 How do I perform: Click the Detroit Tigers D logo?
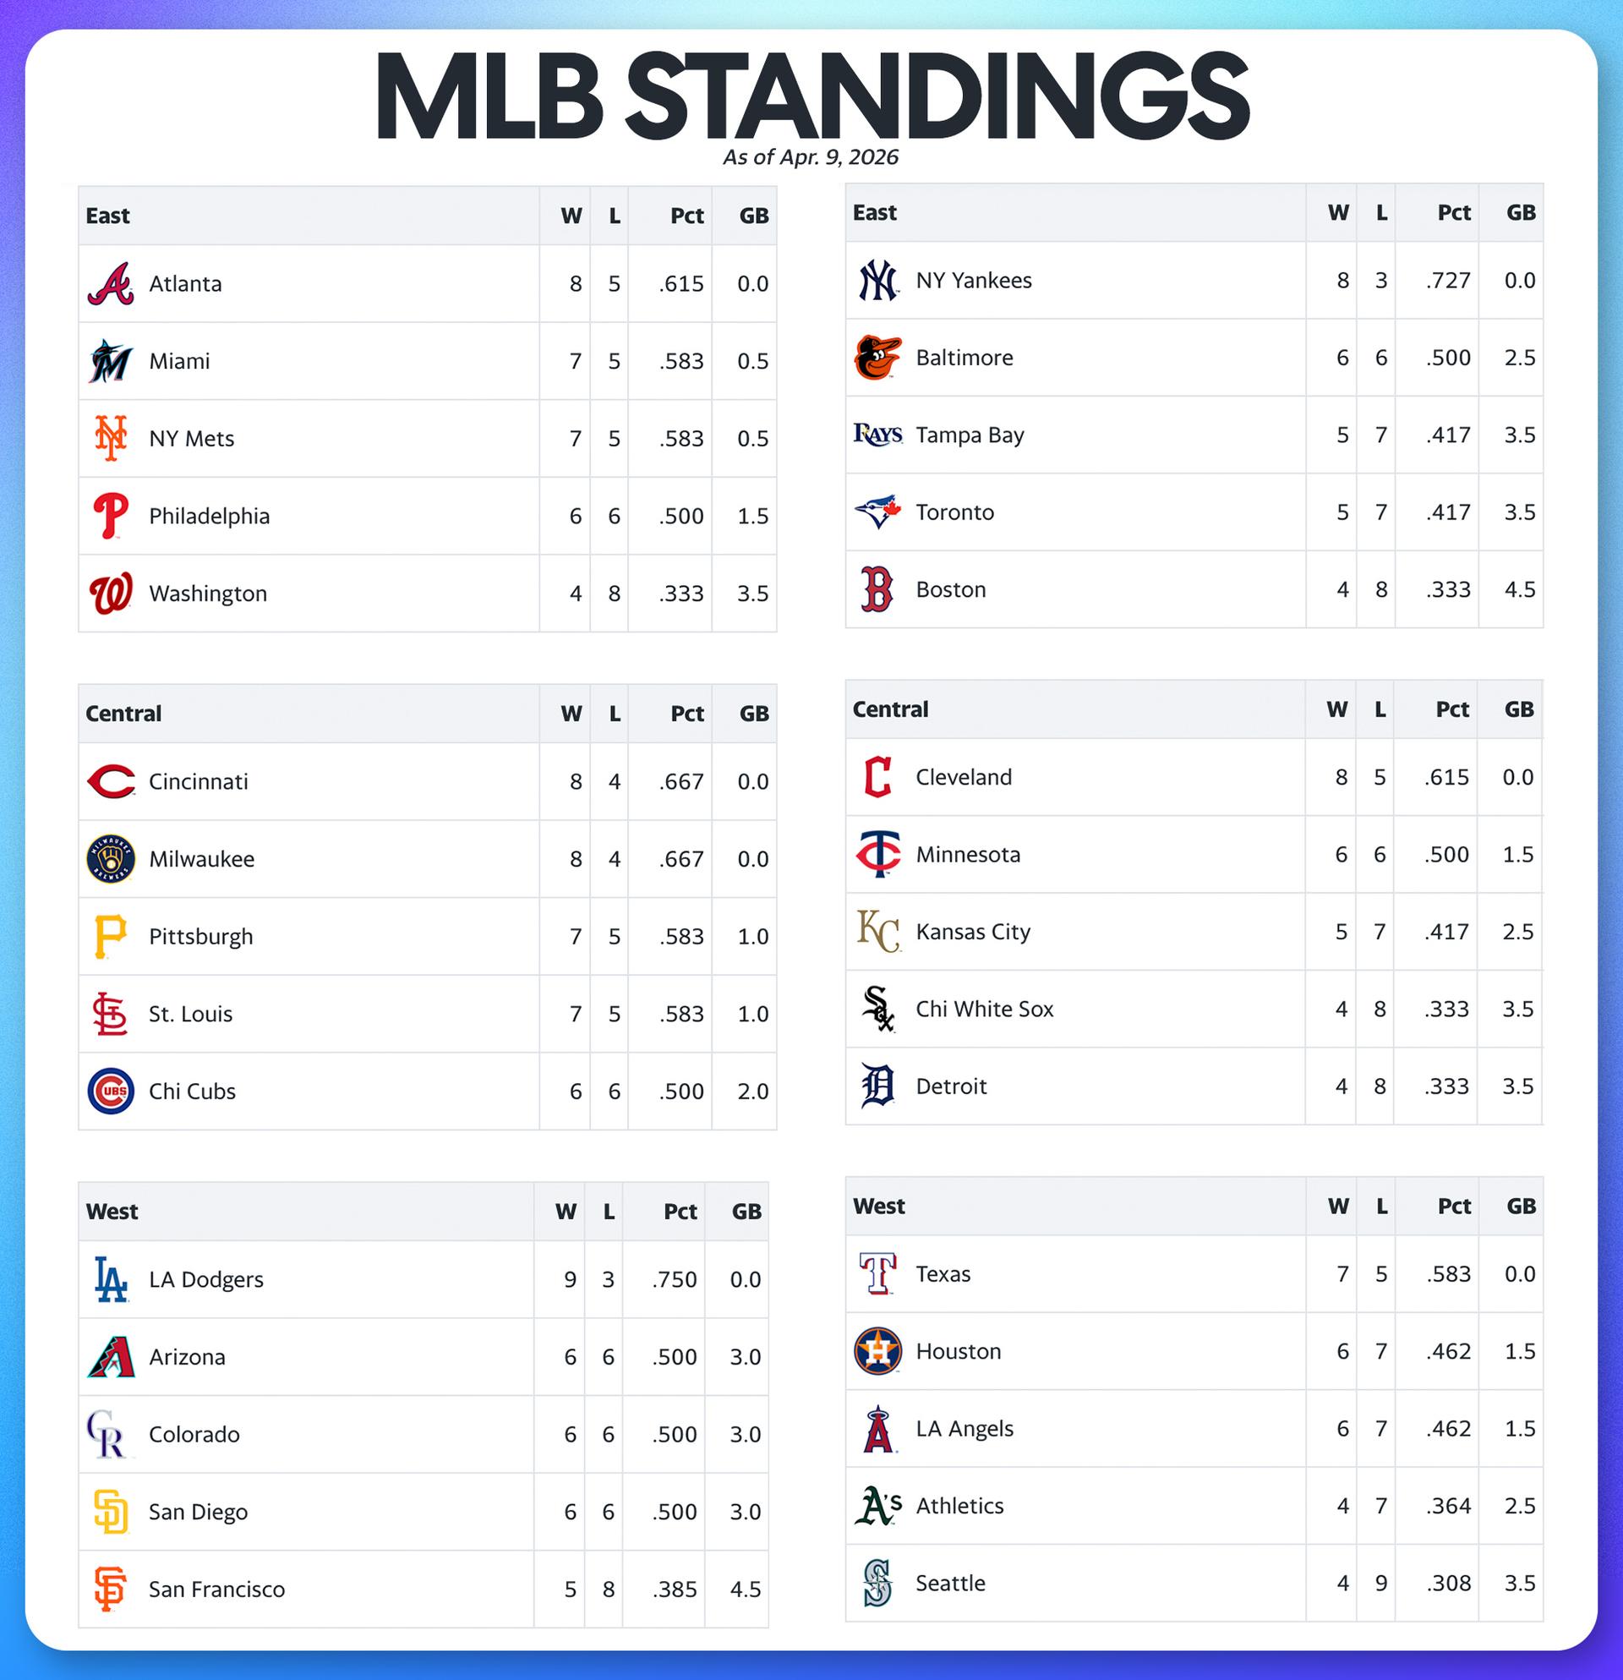[877, 1086]
